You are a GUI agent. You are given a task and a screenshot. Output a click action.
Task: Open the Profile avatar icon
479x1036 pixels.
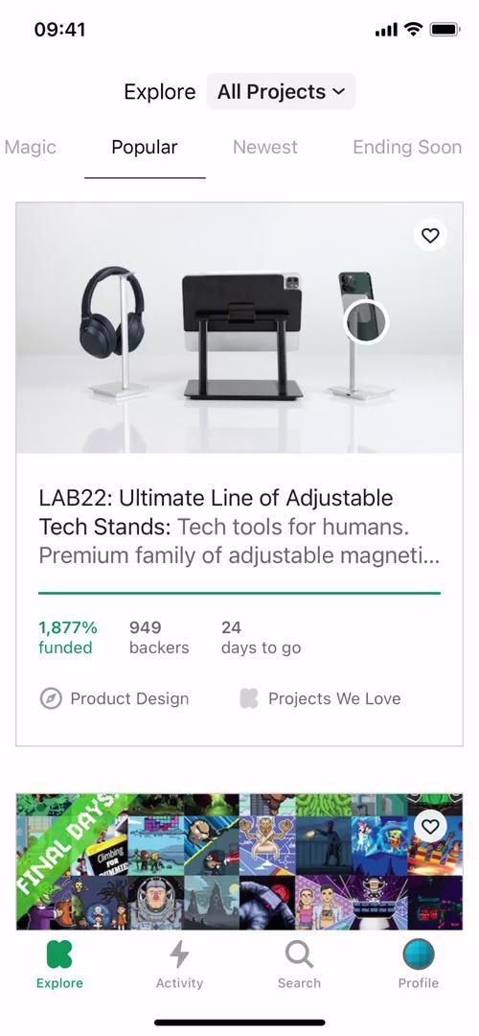click(x=419, y=954)
